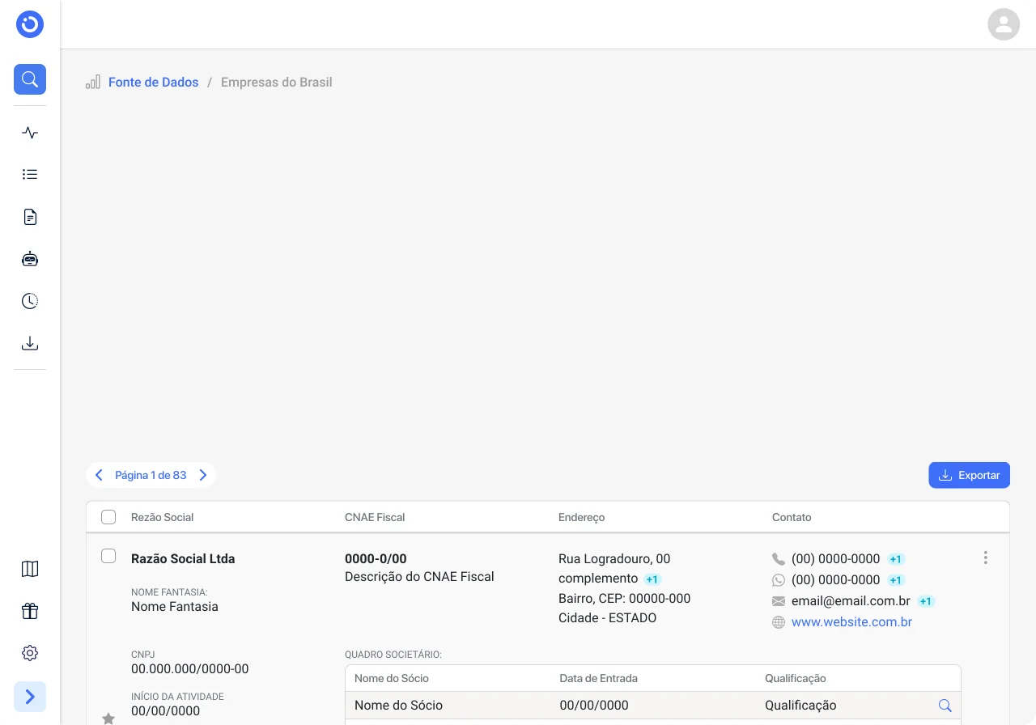Open the activity pulse icon in sidebar
The height and width of the screenshot is (725, 1036).
pyautogui.click(x=30, y=133)
